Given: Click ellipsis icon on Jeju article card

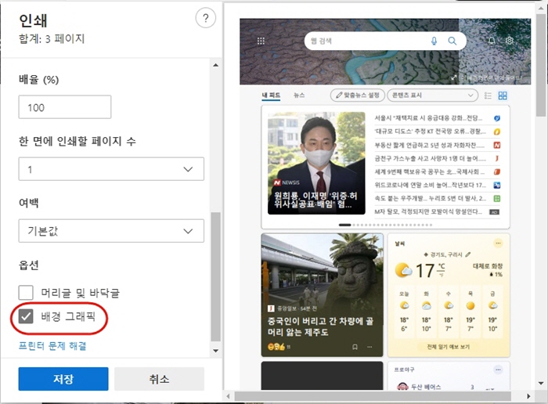Looking at the screenshot, I should (x=370, y=347).
